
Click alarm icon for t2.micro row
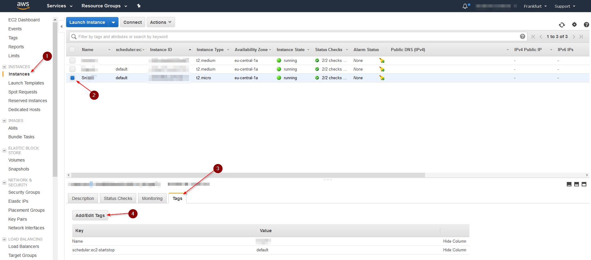(382, 78)
